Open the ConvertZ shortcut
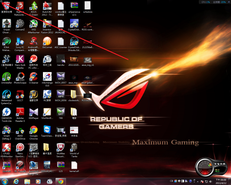 click(x=20, y=25)
